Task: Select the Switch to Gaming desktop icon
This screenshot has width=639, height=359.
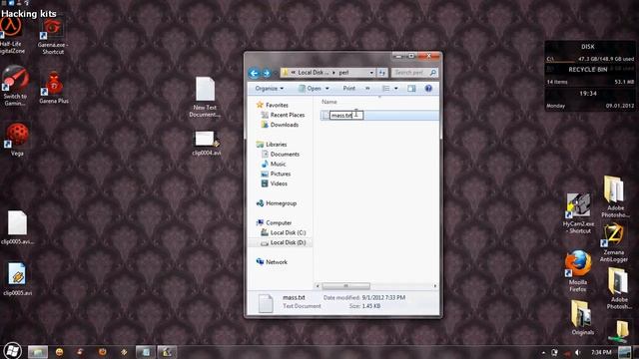Action: (x=15, y=87)
